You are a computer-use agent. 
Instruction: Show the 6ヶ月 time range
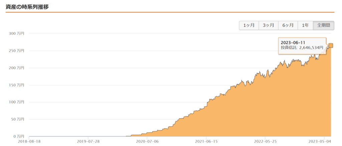coord(288,25)
